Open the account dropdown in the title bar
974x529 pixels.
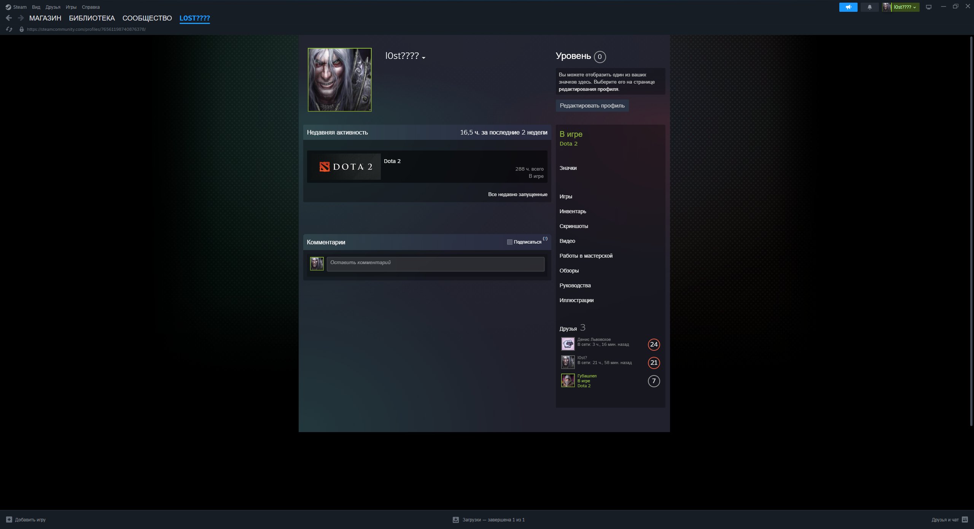pyautogui.click(x=905, y=7)
